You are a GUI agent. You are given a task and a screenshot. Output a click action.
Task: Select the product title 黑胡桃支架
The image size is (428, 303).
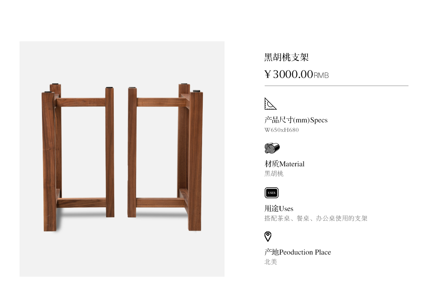pyautogui.click(x=286, y=57)
